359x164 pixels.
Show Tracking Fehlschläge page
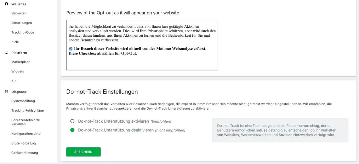pos(27,110)
